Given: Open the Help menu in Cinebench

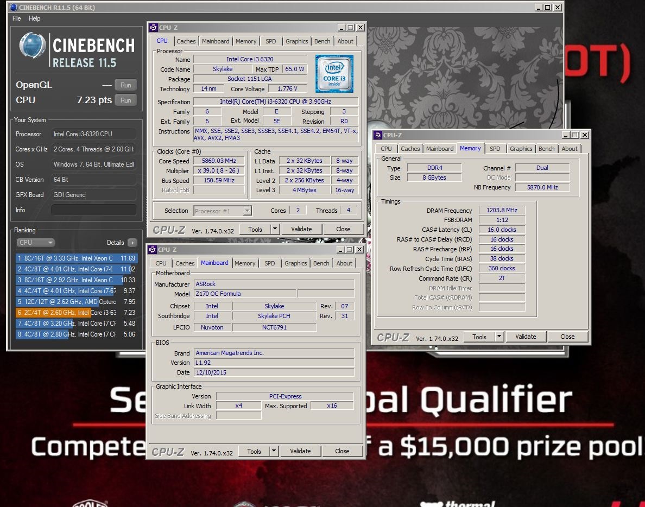Looking at the screenshot, I should click(35, 18).
